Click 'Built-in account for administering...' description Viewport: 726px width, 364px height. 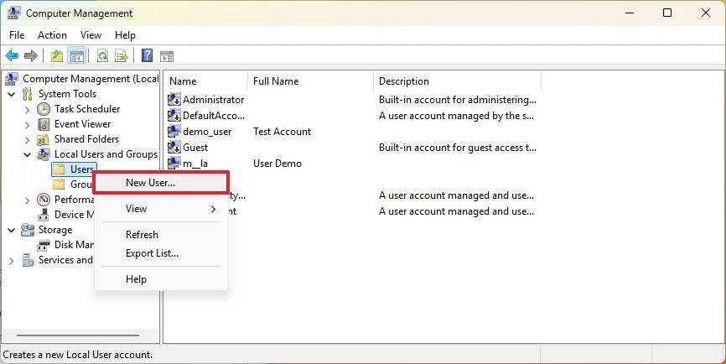tap(458, 100)
